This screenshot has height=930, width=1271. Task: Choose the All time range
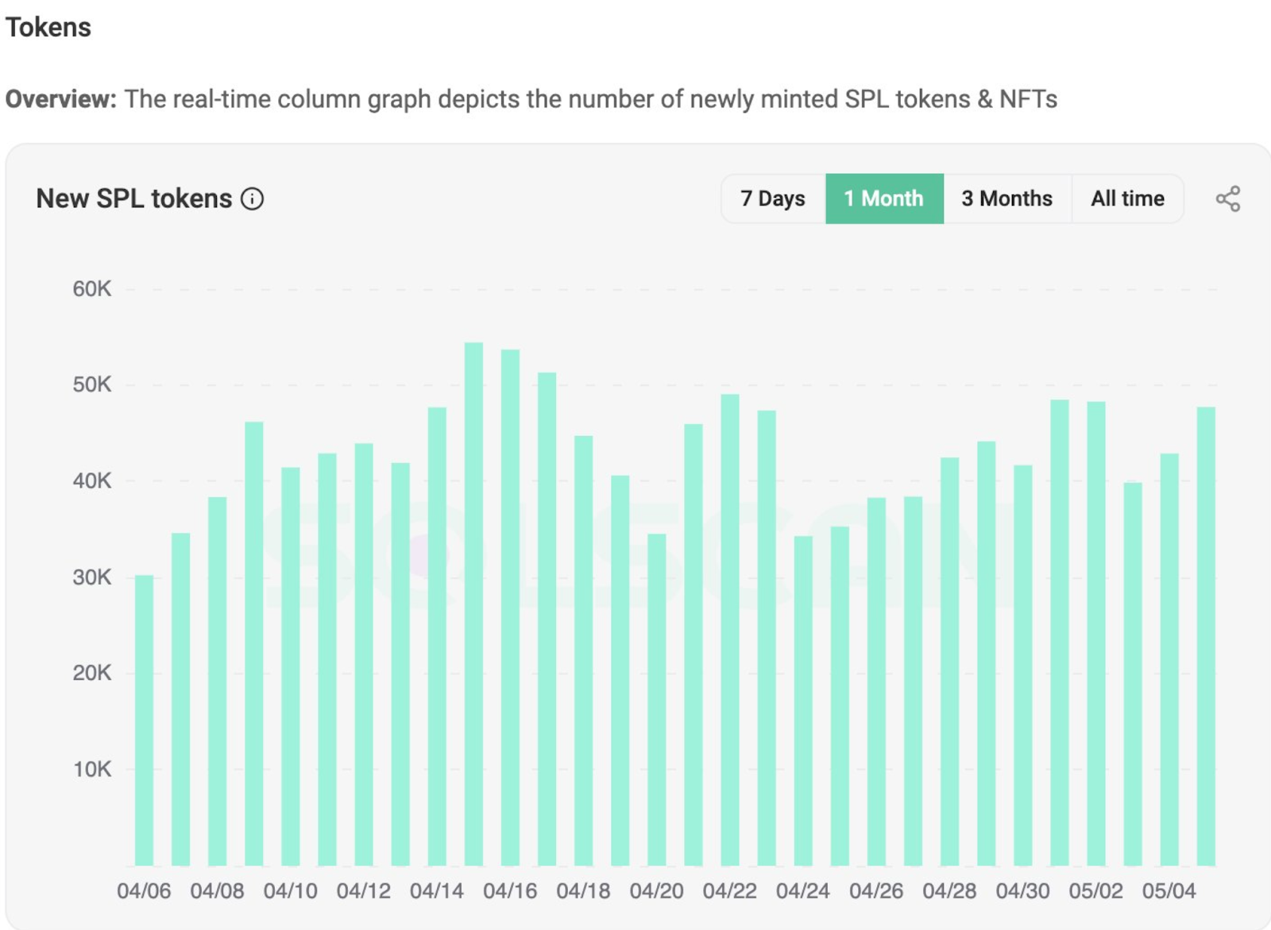tap(1127, 199)
